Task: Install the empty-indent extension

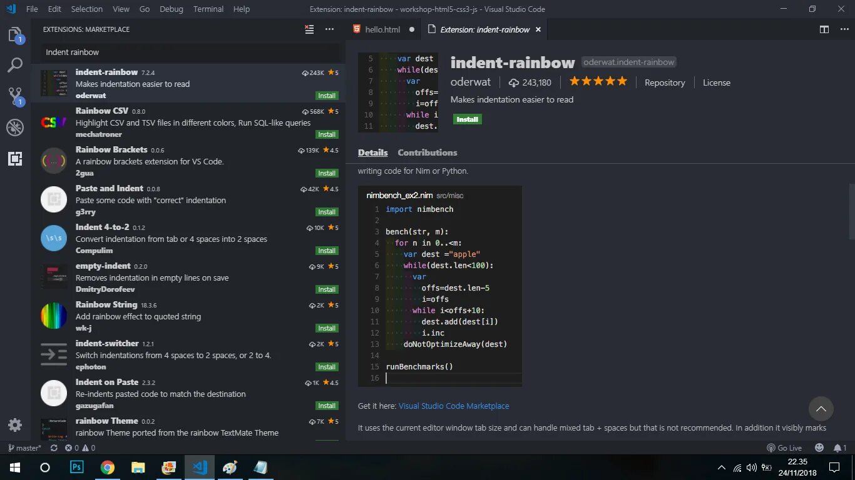Action: 327,289
